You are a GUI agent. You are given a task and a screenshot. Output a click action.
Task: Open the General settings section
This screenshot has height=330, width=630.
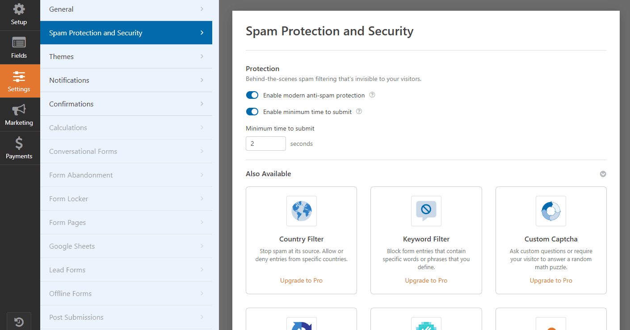pyautogui.click(x=126, y=9)
